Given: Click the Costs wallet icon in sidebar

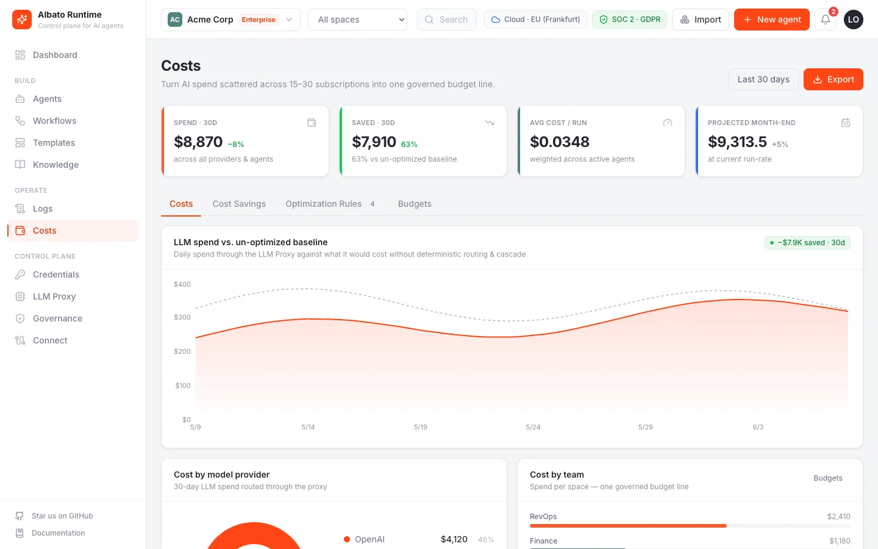Looking at the screenshot, I should click(x=20, y=231).
